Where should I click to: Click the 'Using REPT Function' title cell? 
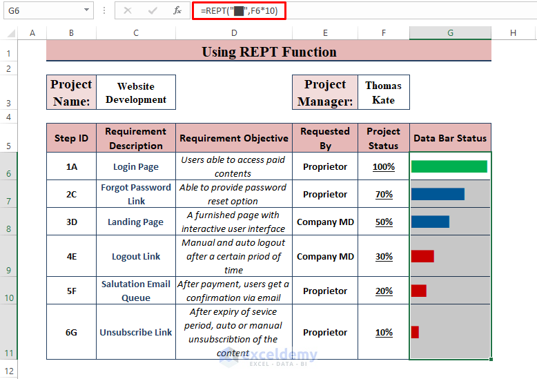coord(268,51)
